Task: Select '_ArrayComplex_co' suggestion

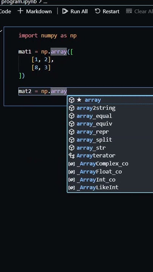Action: pos(110,164)
